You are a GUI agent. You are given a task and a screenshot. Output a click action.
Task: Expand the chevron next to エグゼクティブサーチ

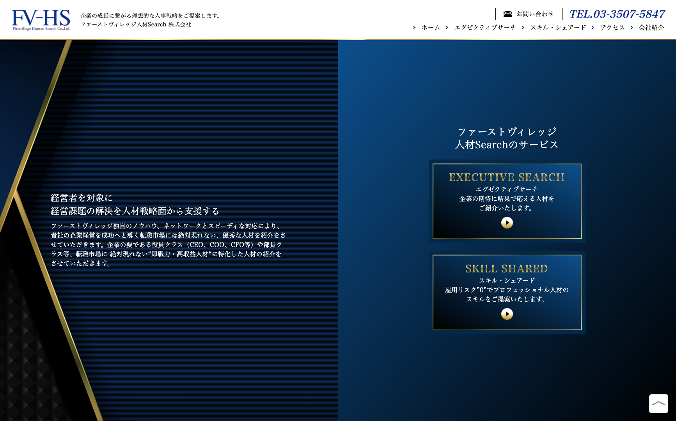click(x=448, y=28)
